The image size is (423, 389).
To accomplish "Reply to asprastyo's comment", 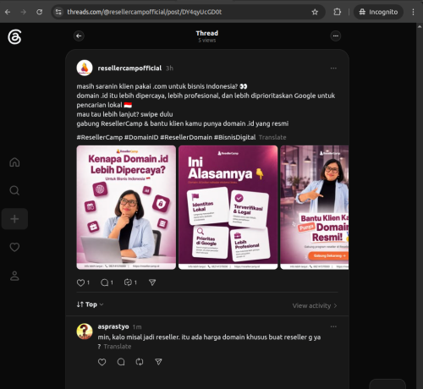I will coord(121,362).
